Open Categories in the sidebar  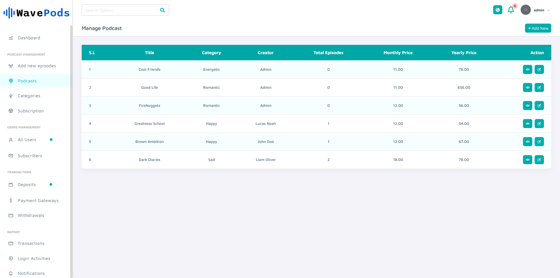tap(29, 96)
